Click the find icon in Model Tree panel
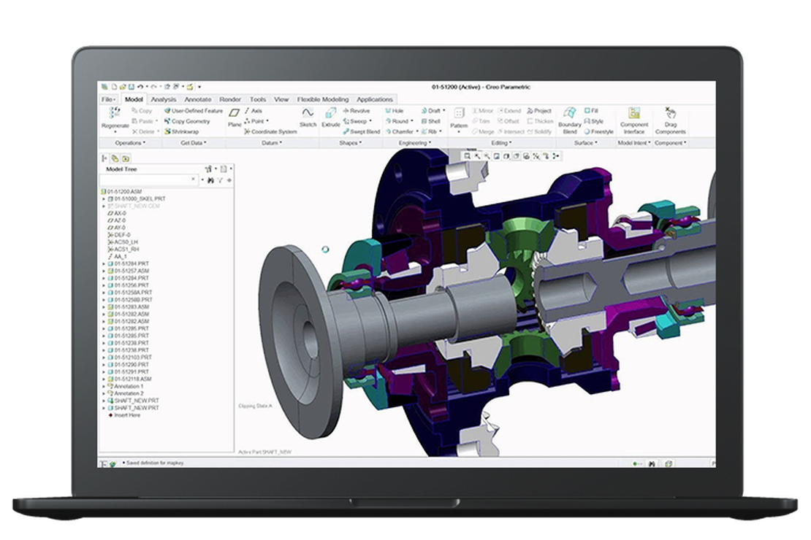Image resolution: width=811 pixels, height=540 pixels. [x=210, y=180]
